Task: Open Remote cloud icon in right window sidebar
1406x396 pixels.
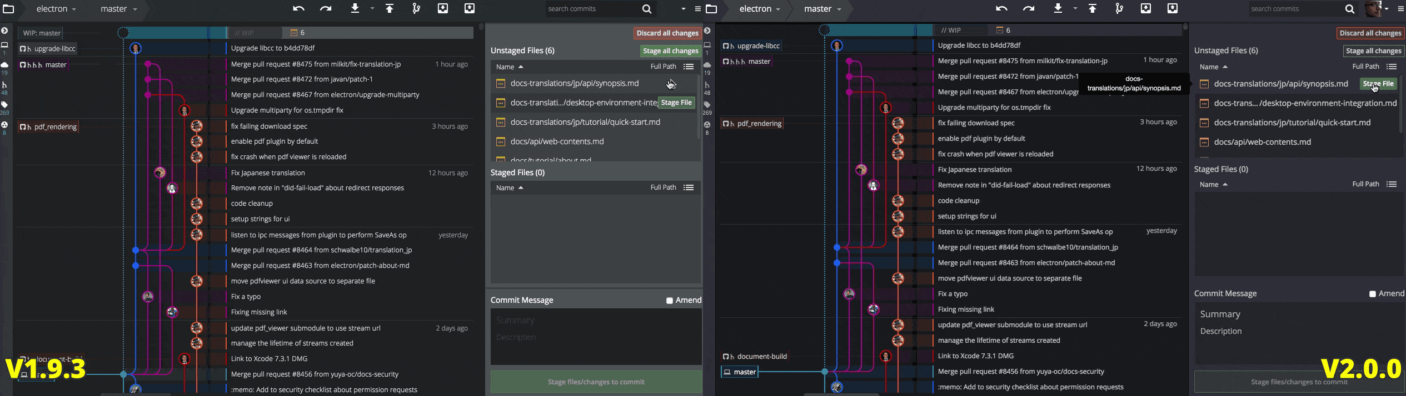Action: (707, 65)
